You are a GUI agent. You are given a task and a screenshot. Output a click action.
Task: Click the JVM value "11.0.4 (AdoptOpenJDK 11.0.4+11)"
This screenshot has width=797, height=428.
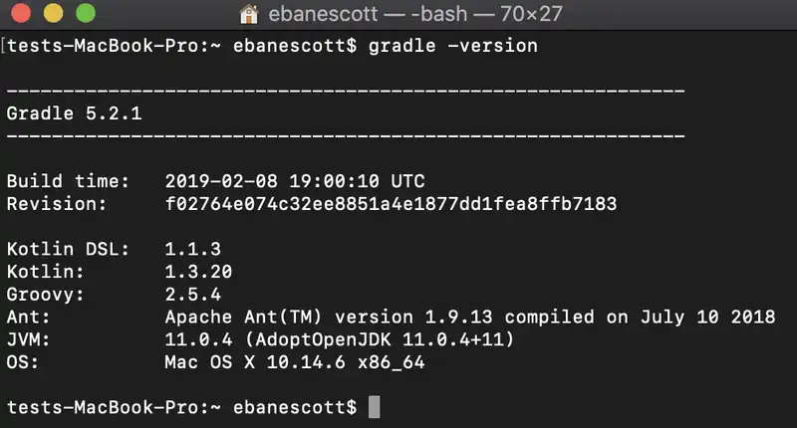click(340, 339)
